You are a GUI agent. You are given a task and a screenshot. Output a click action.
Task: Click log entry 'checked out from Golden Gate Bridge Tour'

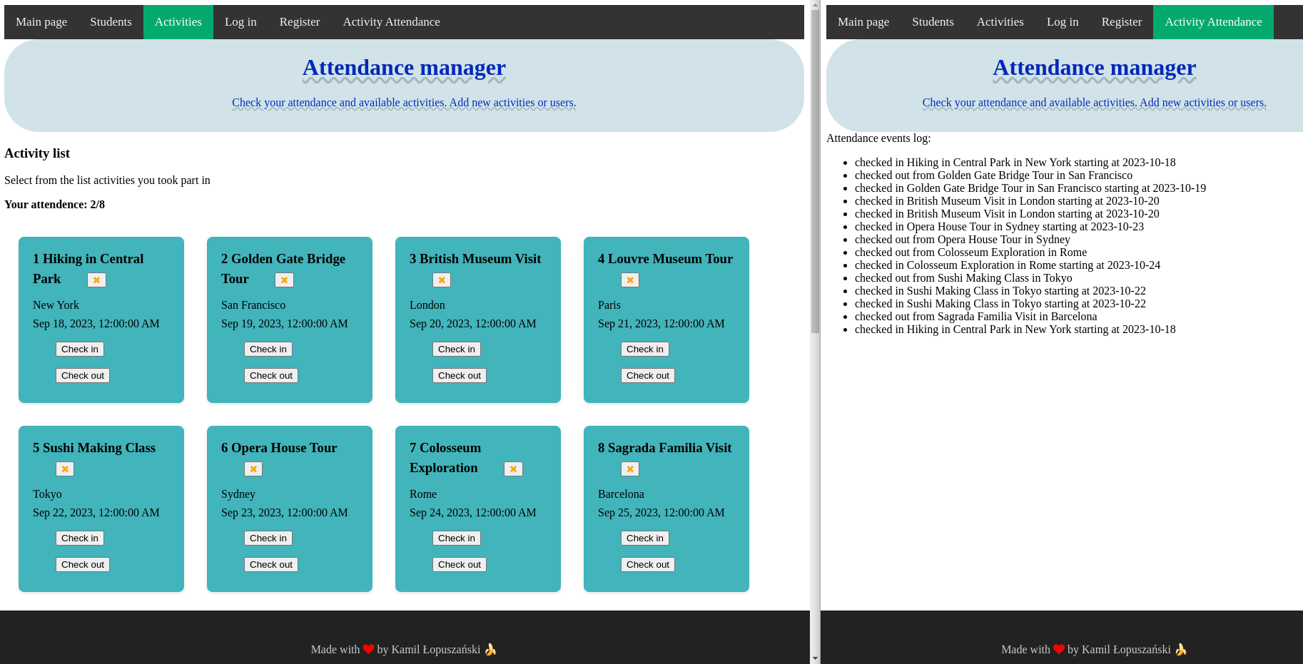993,175
